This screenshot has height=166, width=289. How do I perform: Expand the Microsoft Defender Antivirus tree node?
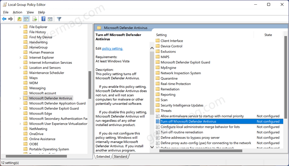tap(20, 98)
